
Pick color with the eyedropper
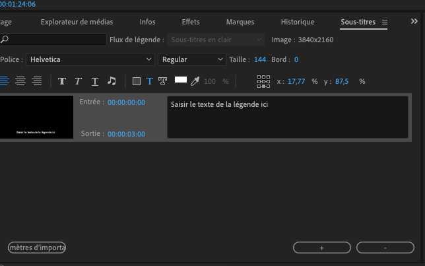pyautogui.click(x=195, y=81)
